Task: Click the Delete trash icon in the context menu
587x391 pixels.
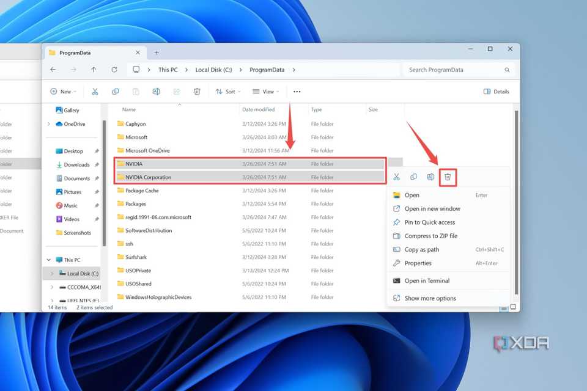Action: point(448,177)
